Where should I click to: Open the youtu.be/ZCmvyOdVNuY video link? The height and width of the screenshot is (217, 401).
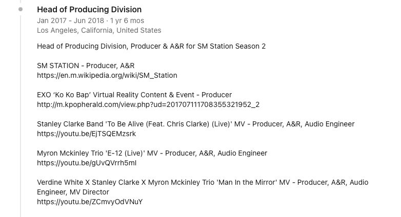click(90, 202)
